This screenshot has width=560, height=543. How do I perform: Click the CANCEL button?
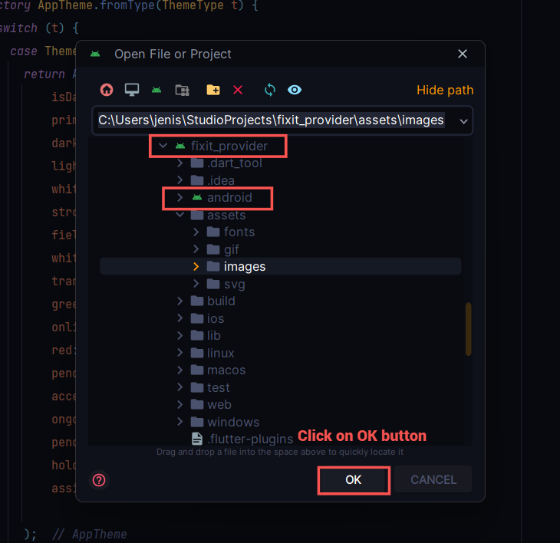point(433,480)
